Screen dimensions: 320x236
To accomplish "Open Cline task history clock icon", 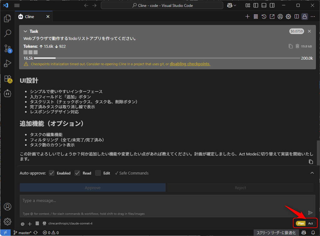I will coord(264,17).
